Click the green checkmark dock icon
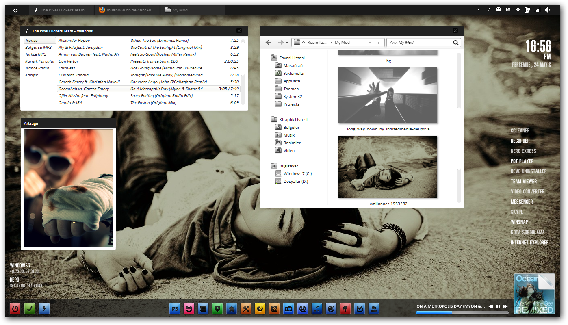Viewport: 568px width, 325px height. click(x=30, y=309)
